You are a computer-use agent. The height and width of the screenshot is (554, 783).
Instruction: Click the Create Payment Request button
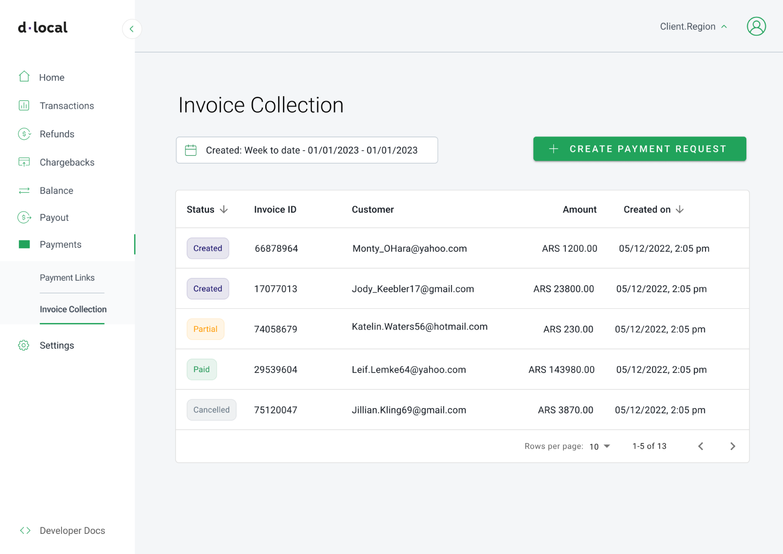tap(639, 149)
